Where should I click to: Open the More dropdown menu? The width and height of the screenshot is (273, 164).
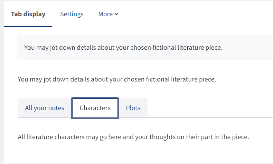108,14
